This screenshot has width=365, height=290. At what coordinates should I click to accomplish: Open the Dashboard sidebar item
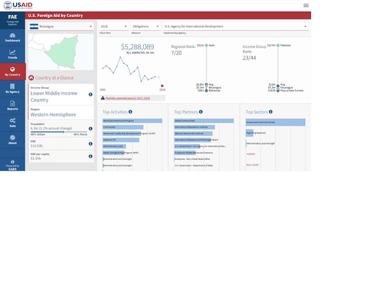12,37
